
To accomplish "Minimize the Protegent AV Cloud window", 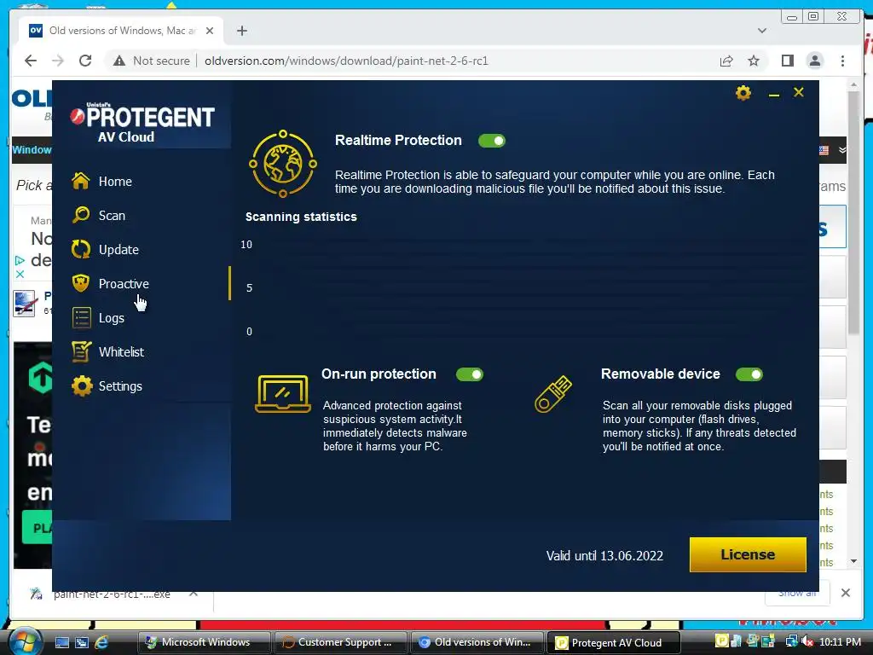I will click(x=773, y=95).
